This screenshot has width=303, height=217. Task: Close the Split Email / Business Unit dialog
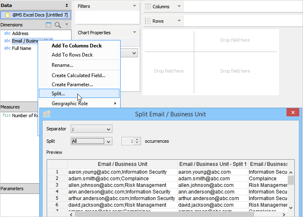click(x=293, y=113)
